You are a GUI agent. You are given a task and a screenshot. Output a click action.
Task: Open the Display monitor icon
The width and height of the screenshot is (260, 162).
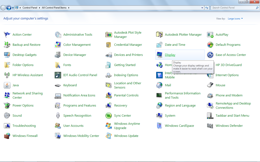pyautogui.click(x=159, y=55)
